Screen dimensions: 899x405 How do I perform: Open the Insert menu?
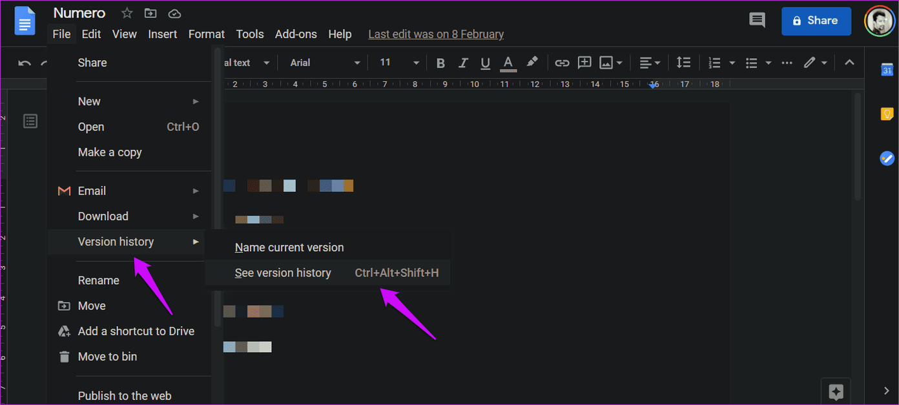coord(162,34)
